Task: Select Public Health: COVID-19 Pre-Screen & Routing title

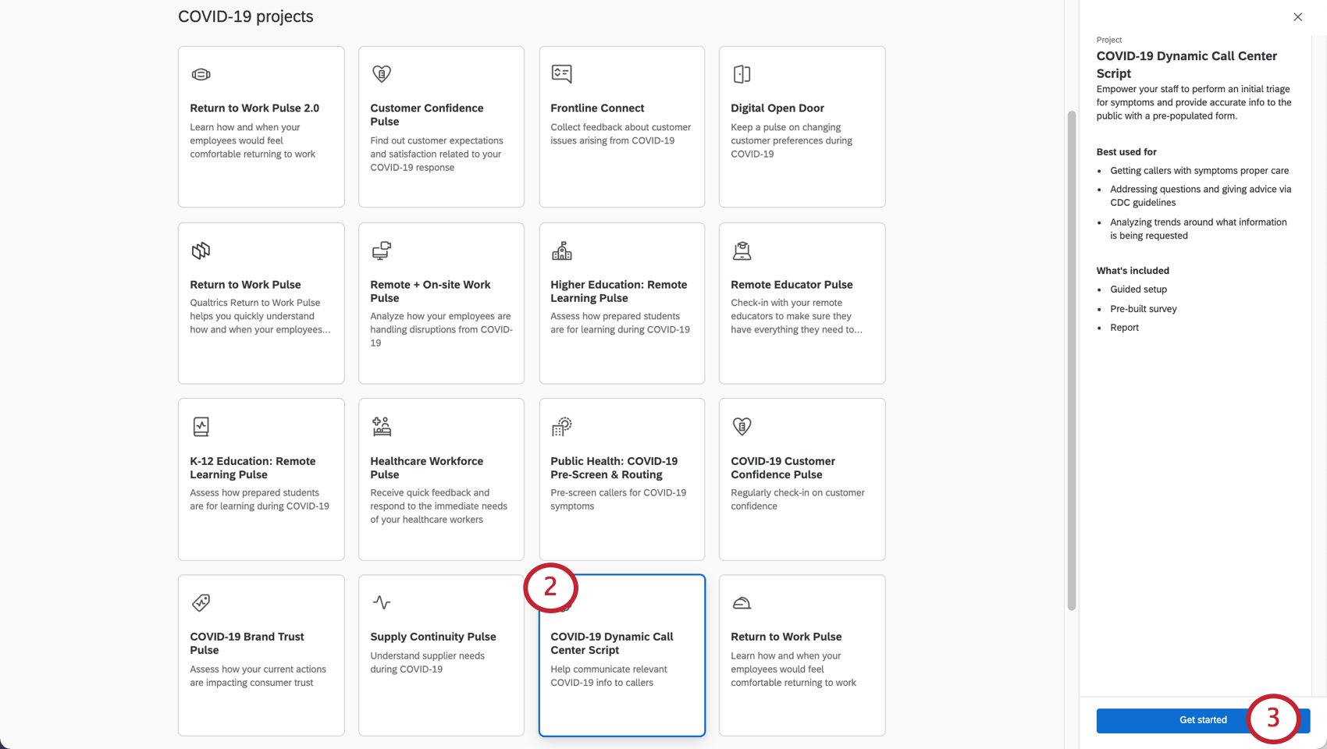Action: pos(614,467)
